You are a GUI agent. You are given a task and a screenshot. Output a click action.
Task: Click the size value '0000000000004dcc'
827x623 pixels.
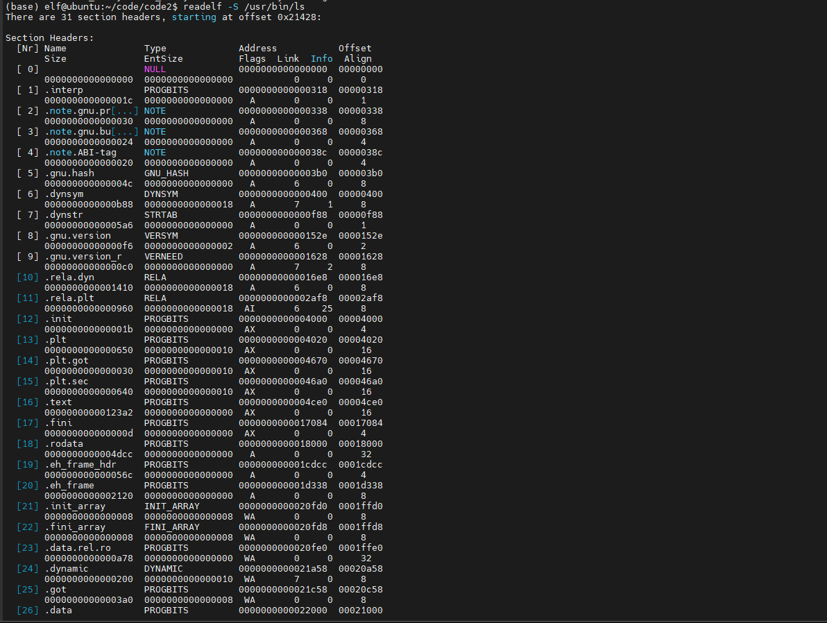click(x=89, y=454)
